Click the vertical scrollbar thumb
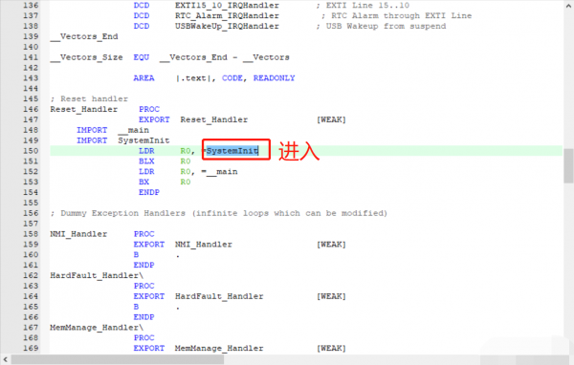 tap(568, 165)
